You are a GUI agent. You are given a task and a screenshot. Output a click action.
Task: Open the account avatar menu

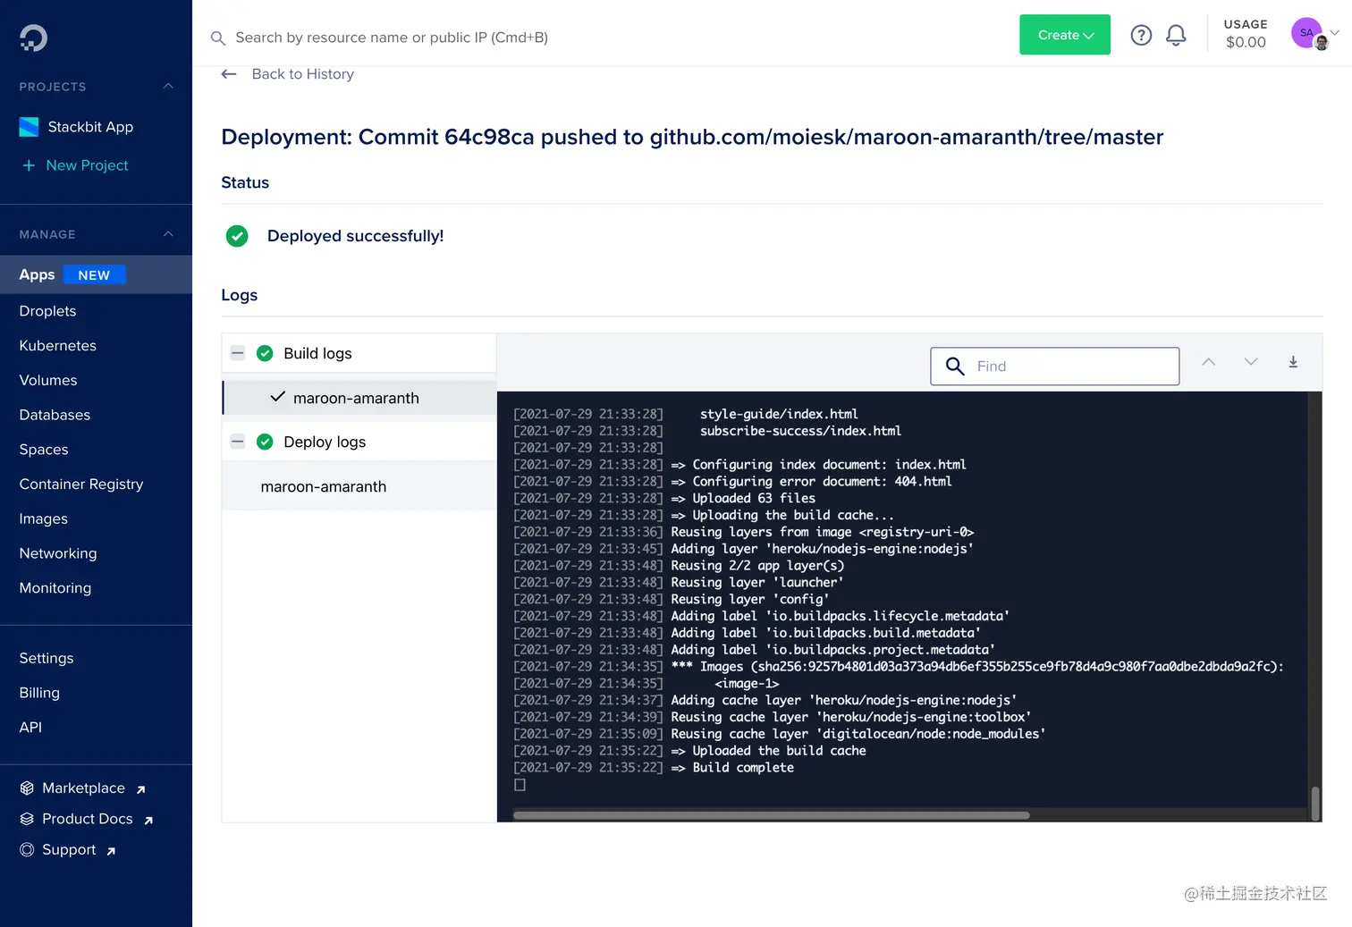pos(1306,32)
